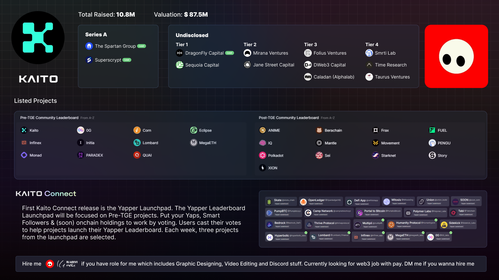Click the large red ghost-face image
Image resolution: width=499 pixels, height=280 pixels.
tap(456, 57)
